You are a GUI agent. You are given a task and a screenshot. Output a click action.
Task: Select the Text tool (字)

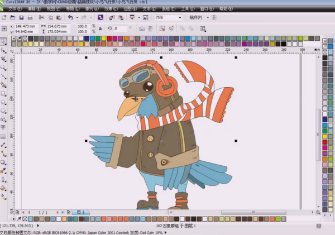tap(3, 127)
